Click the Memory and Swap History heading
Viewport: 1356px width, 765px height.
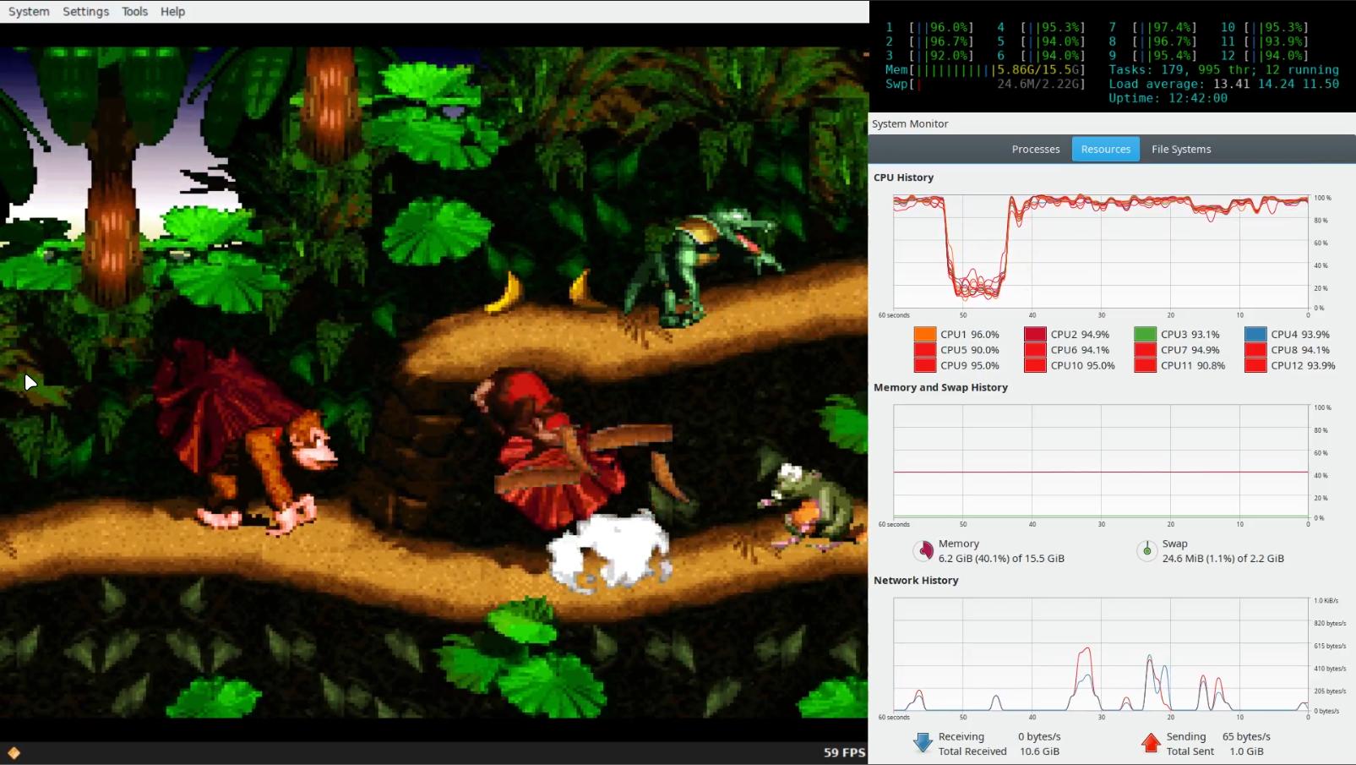940,387
